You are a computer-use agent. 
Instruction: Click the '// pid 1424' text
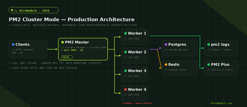coord(132,95)
